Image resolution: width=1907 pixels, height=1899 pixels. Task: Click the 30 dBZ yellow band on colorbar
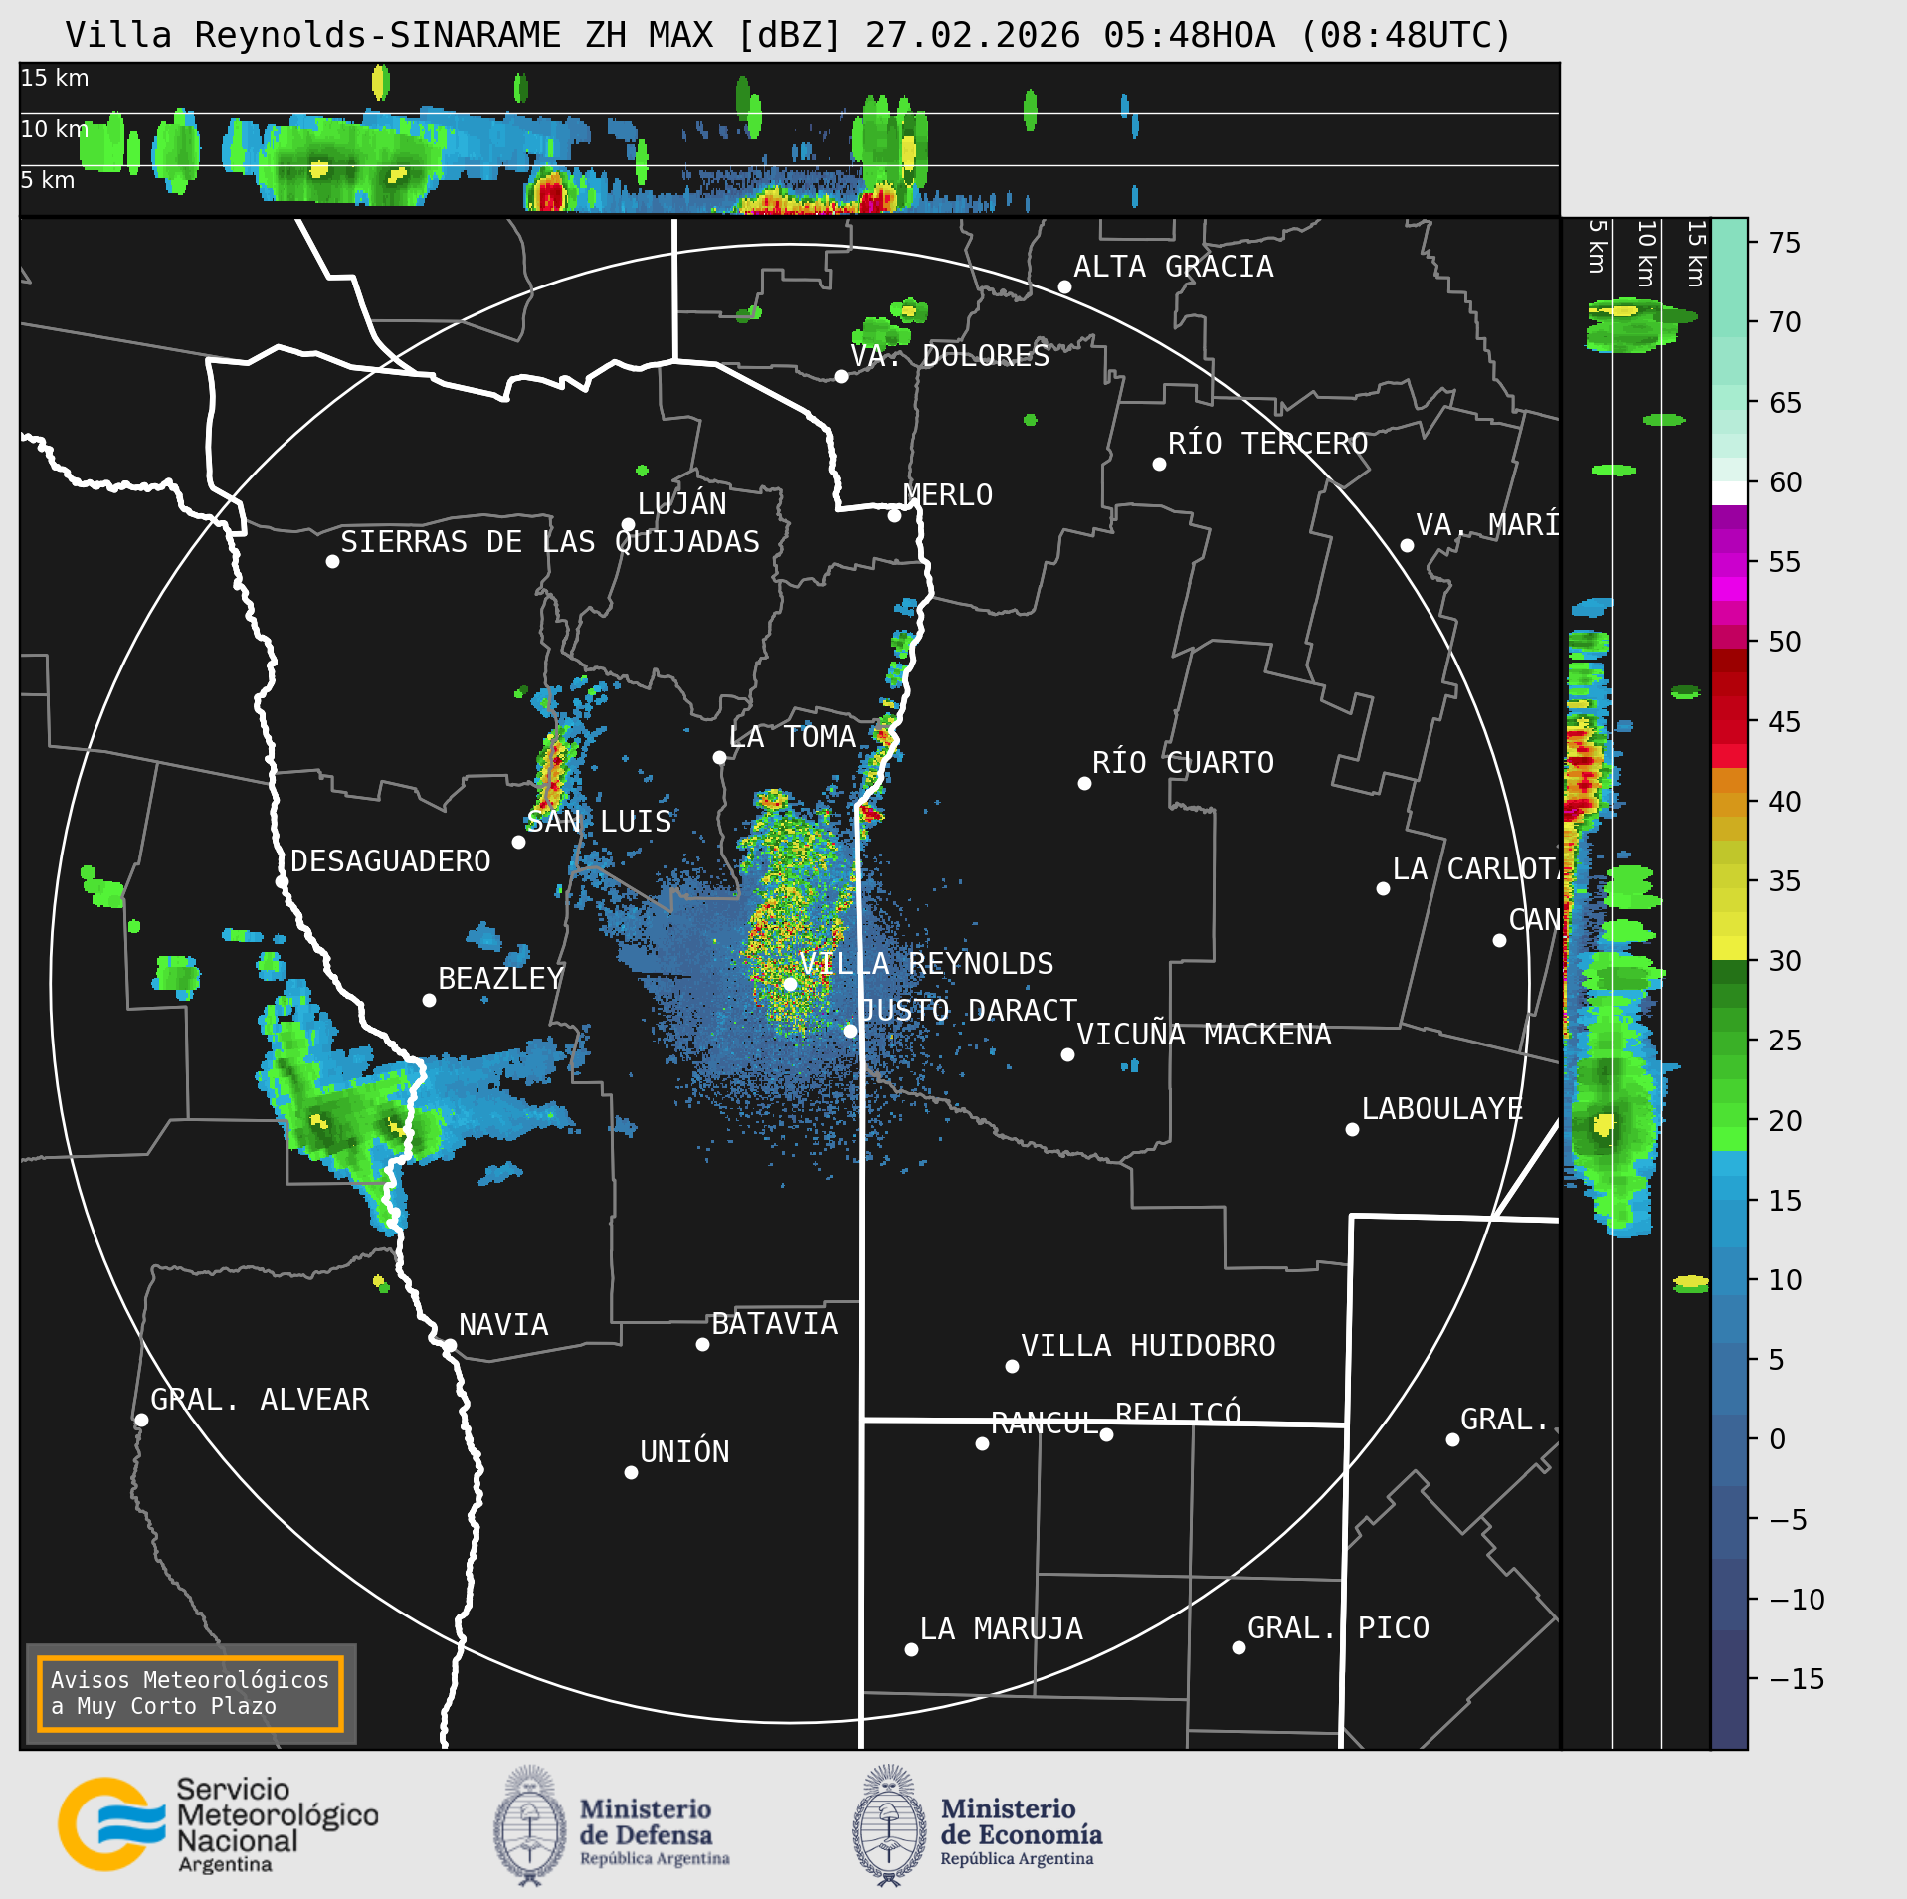(x=1729, y=948)
